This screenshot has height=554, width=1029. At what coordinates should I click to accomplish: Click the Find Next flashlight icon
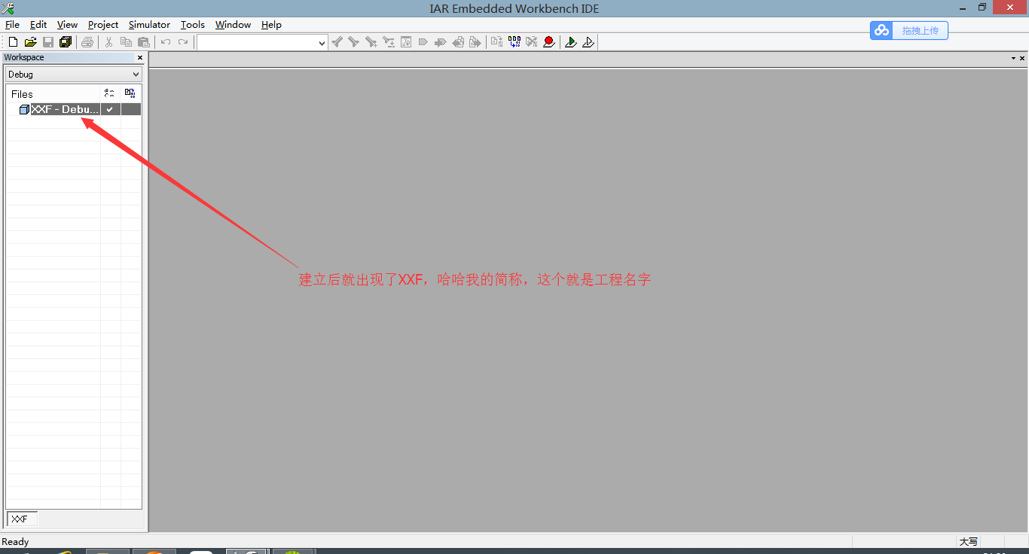coord(353,42)
